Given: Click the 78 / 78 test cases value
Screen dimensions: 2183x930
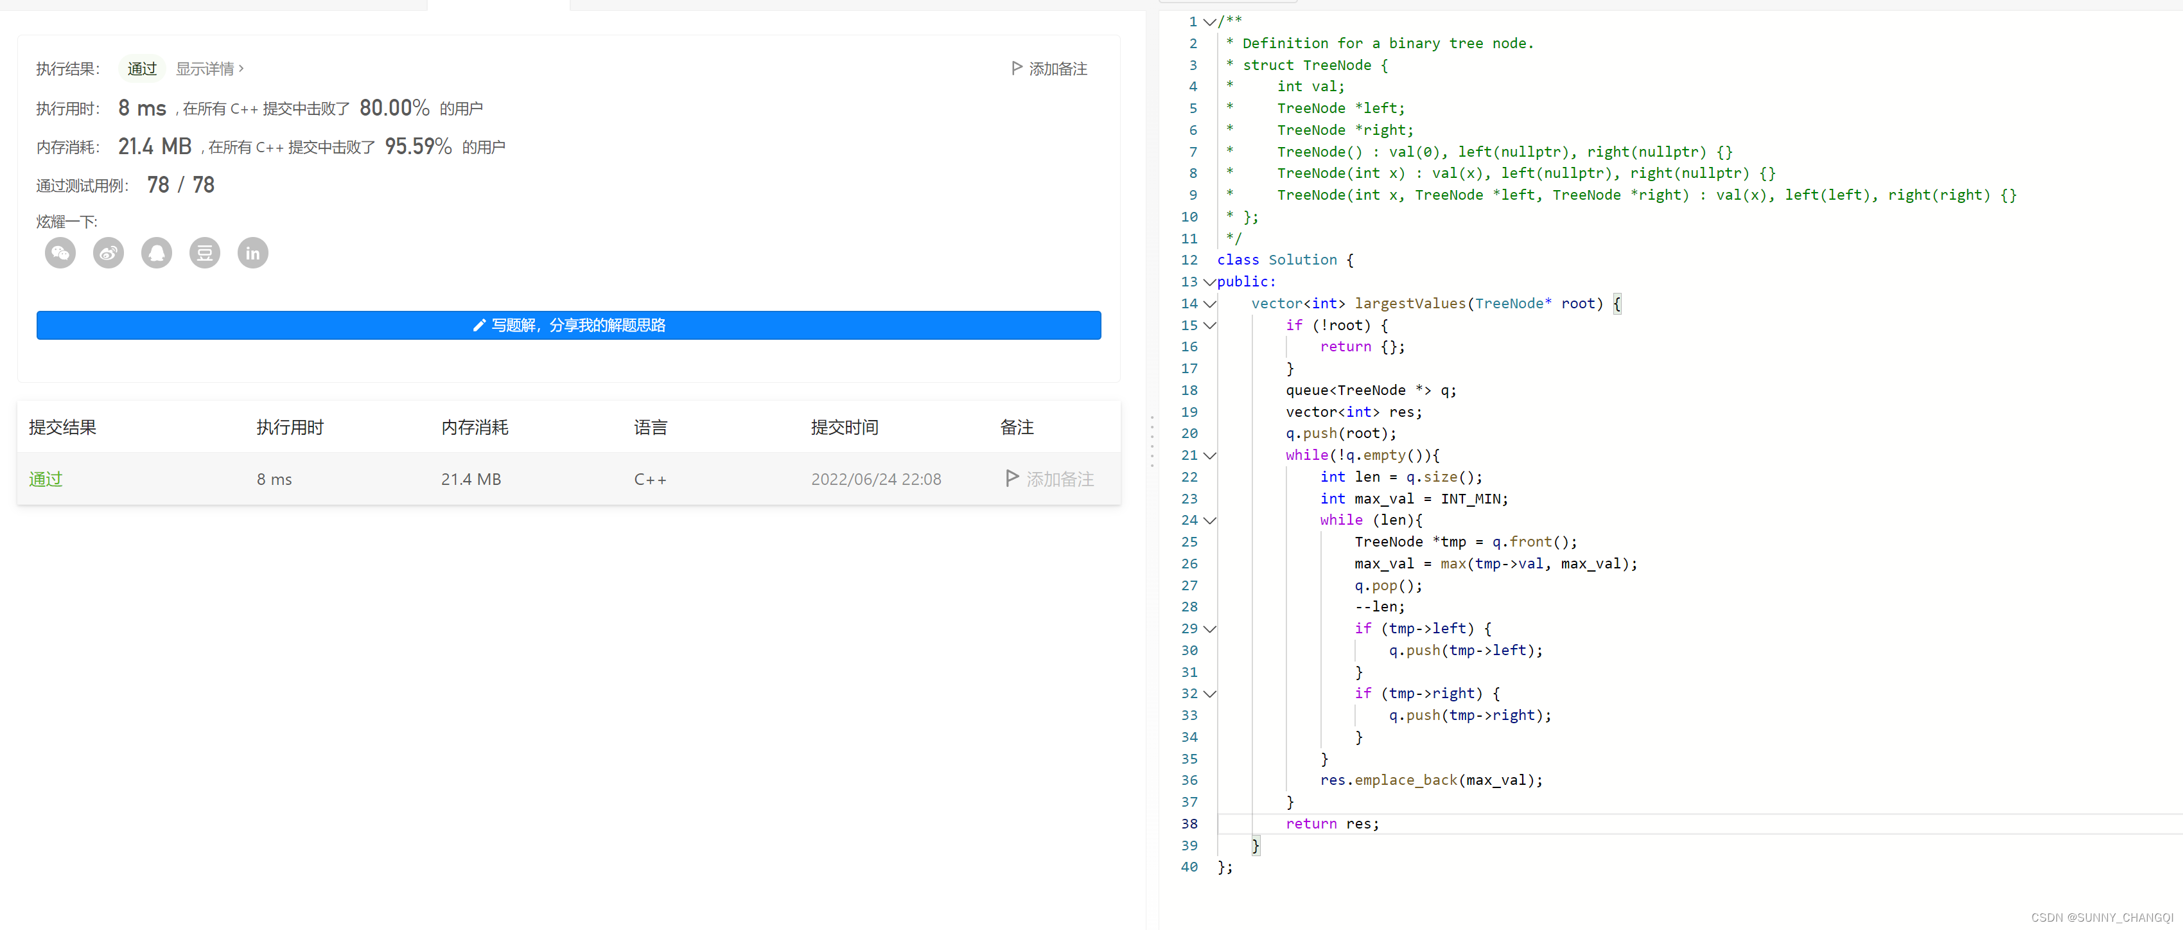Looking at the screenshot, I should click(x=180, y=185).
